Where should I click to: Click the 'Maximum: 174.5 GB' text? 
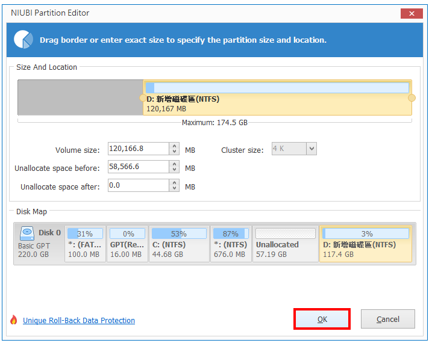pos(214,123)
